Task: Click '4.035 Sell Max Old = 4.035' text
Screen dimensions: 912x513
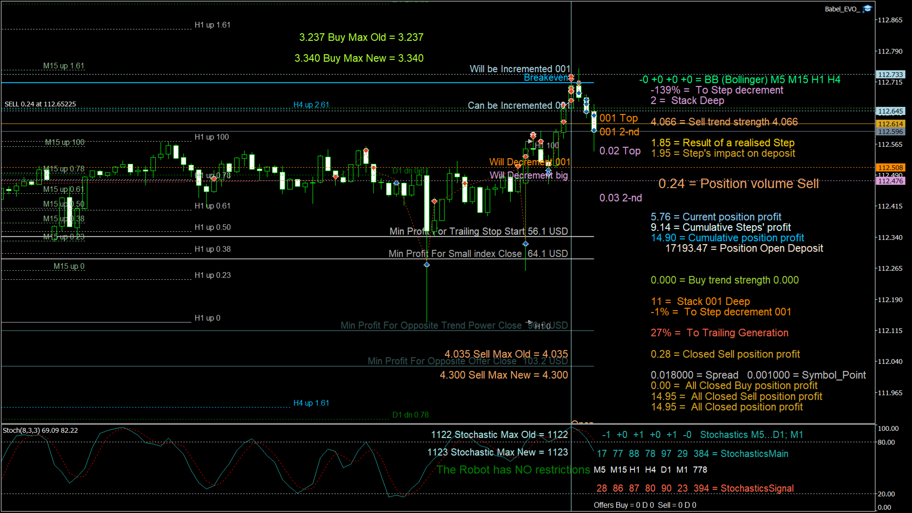Action: click(x=506, y=354)
